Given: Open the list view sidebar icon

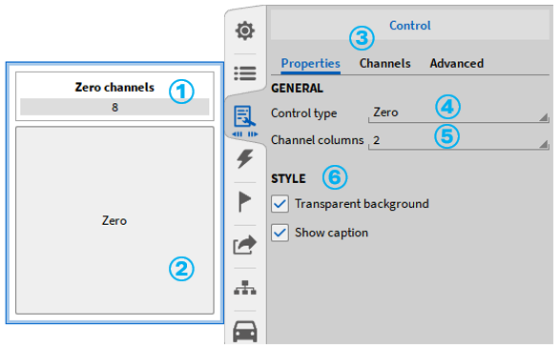Looking at the screenshot, I should [245, 73].
